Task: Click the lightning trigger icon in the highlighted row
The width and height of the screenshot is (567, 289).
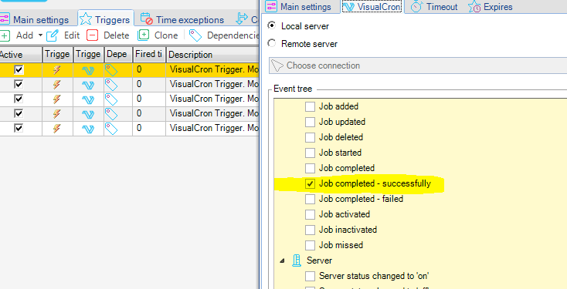Action: click(56, 70)
